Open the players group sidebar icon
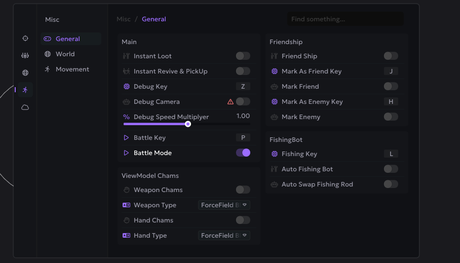 25,56
